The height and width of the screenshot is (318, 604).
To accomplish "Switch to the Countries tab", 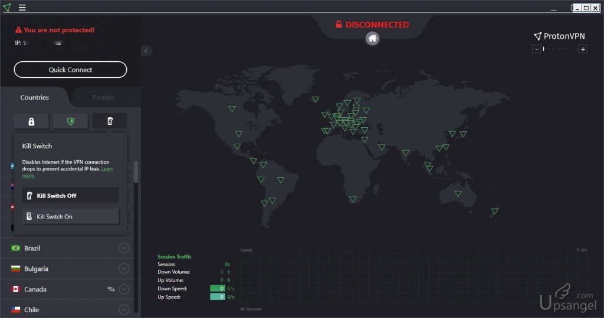I will (35, 97).
